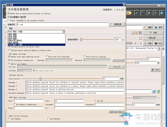Enable Auto-Restart email notify checkbox
The image size is (167, 127).
tap(48, 119)
